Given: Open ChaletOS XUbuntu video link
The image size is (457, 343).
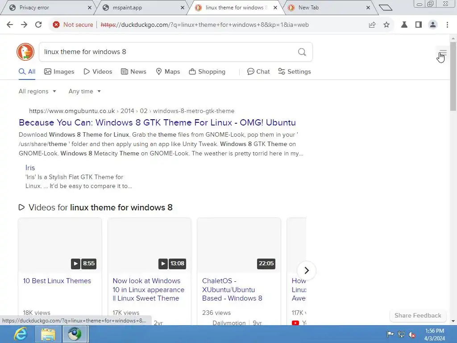Looking at the screenshot, I should (232, 289).
